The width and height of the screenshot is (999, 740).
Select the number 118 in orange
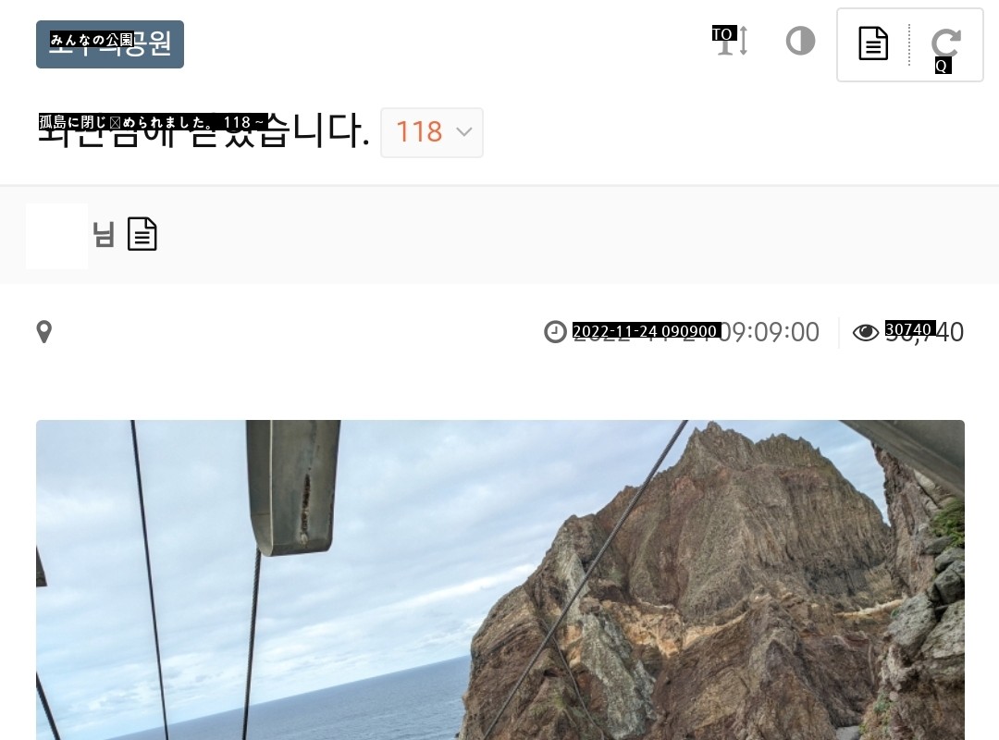point(419,132)
